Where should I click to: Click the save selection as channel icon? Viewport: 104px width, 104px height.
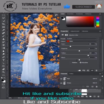tap(88, 87)
